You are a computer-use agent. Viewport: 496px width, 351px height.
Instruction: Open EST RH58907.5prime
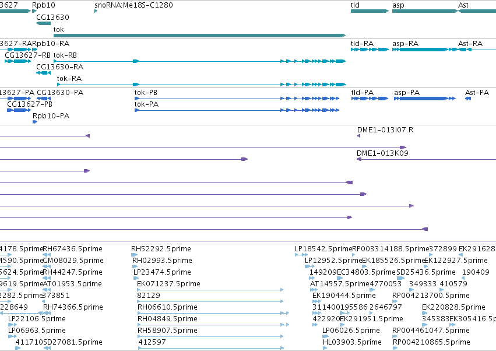[167, 331]
